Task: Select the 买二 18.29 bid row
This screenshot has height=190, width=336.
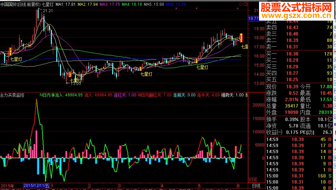Action: tap(299, 60)
